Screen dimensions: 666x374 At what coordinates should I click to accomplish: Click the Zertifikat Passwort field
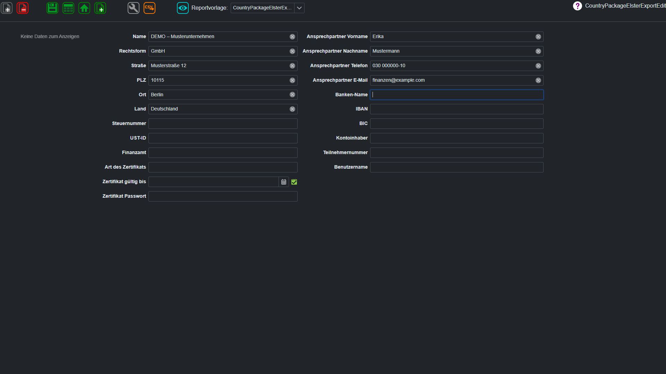(223, 196)
